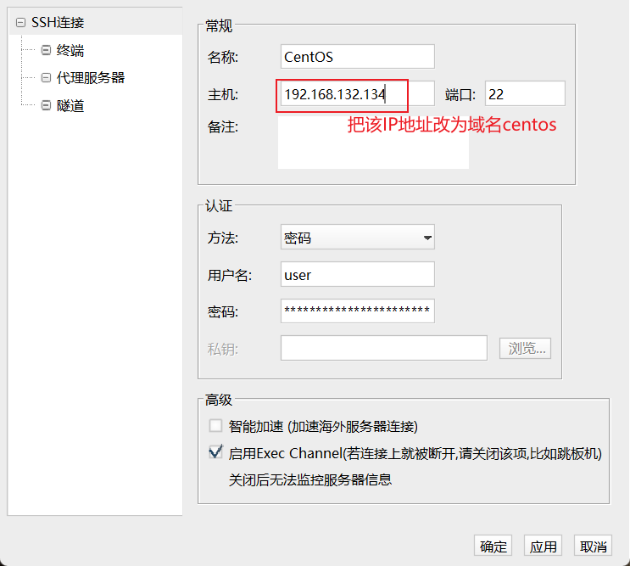Click the 确定 button
Screen dimensions: 630x566
(x=493, y=546)
